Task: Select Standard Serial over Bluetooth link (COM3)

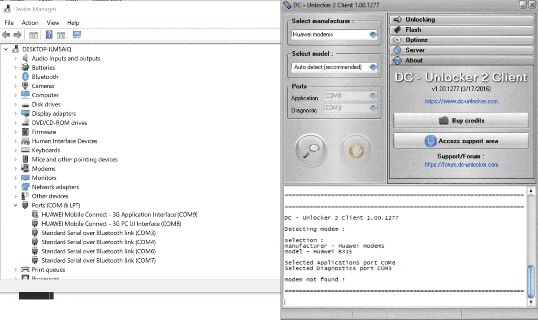Action: [x=99, y=233]
